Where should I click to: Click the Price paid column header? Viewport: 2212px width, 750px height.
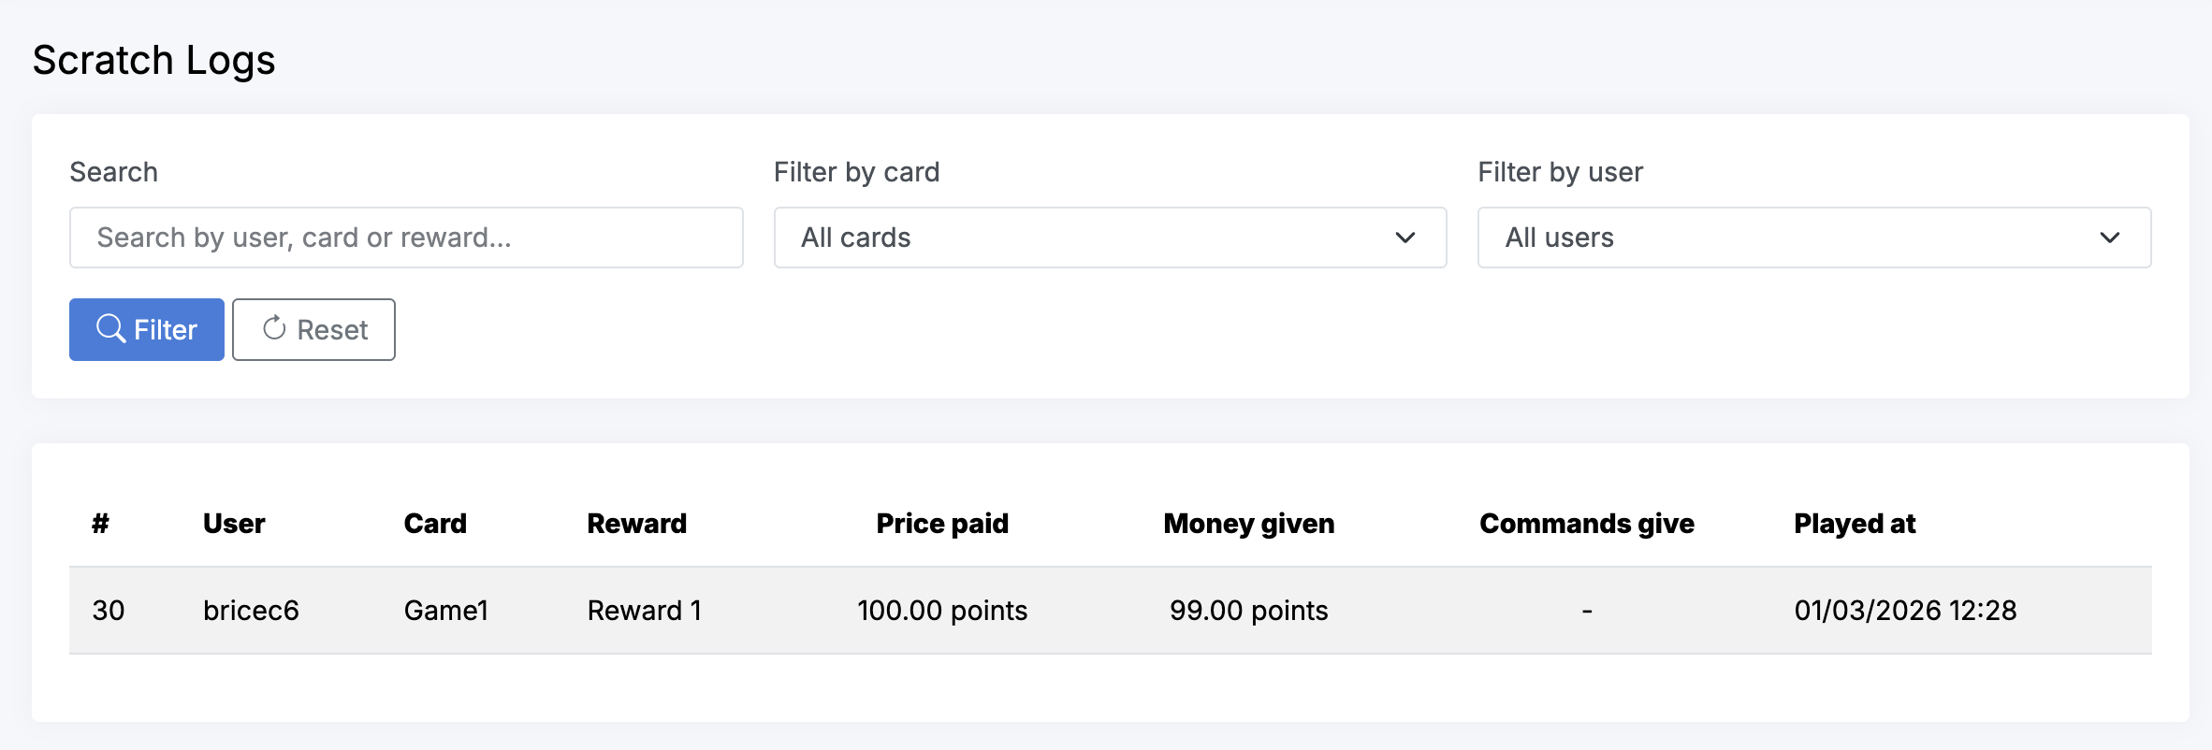(x=942, y=524)
